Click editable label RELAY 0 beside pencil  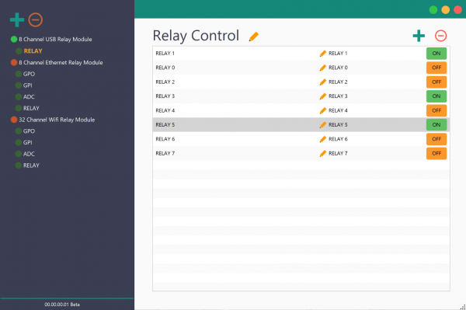pos(338,68)
